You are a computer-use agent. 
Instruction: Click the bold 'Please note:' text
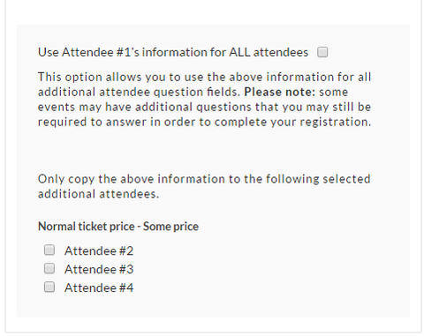(280, 92)
